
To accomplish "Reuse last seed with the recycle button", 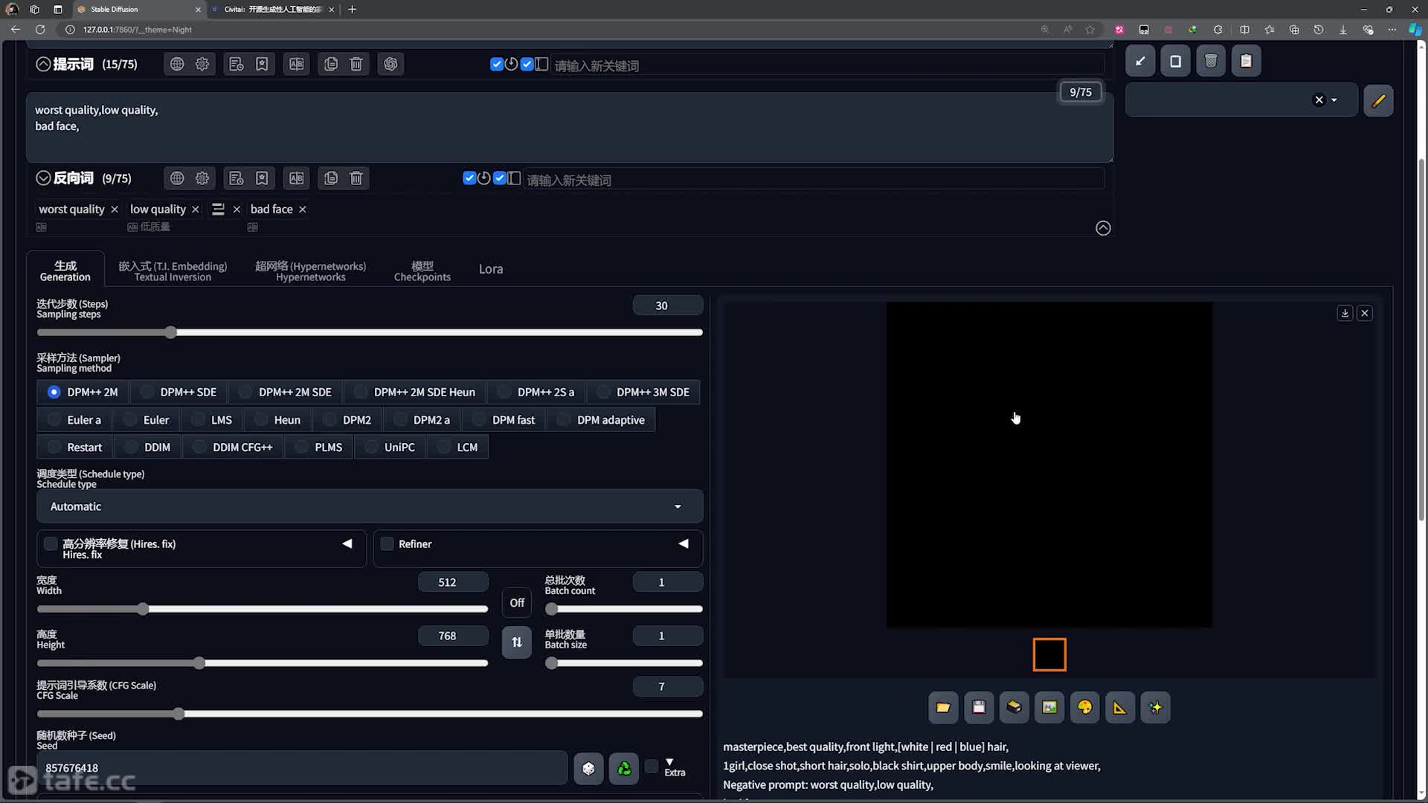I will [x=624, y=768].
